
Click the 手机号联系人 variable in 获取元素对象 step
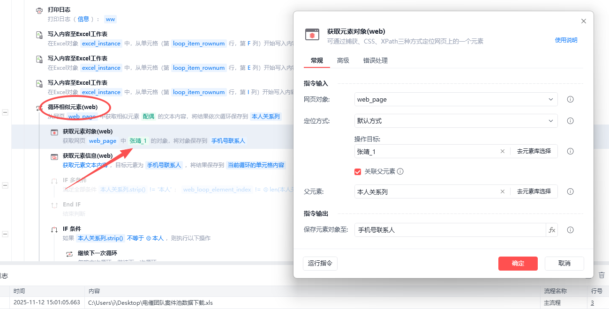[x=228, y=140]
